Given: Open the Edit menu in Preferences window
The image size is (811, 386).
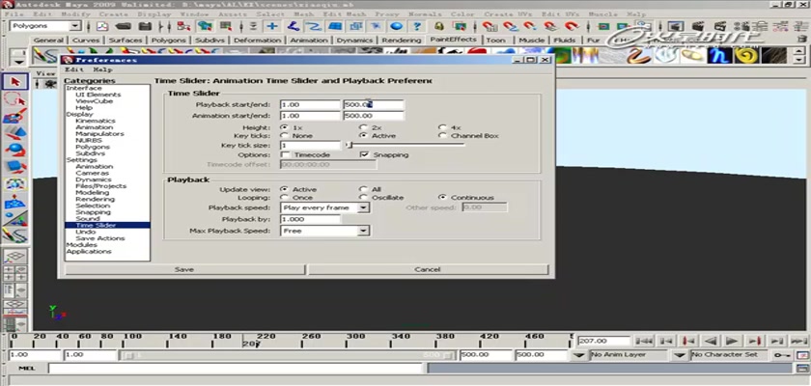Looking at the screenshot, I should tap(74, 69).
